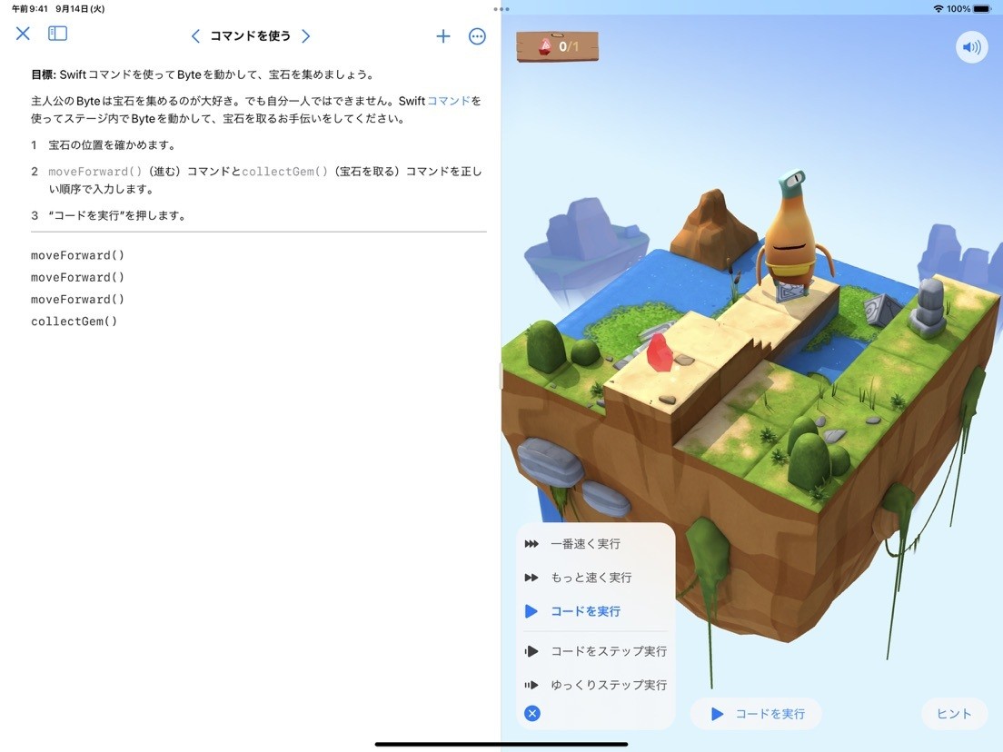The height and width of the screenshot is (752, 1003).
Task: Mute the sound speaker button
Action: tap(972, 47)
